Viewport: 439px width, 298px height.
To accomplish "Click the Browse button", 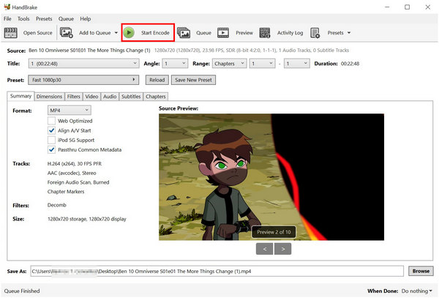I will [x=420, y=271].
